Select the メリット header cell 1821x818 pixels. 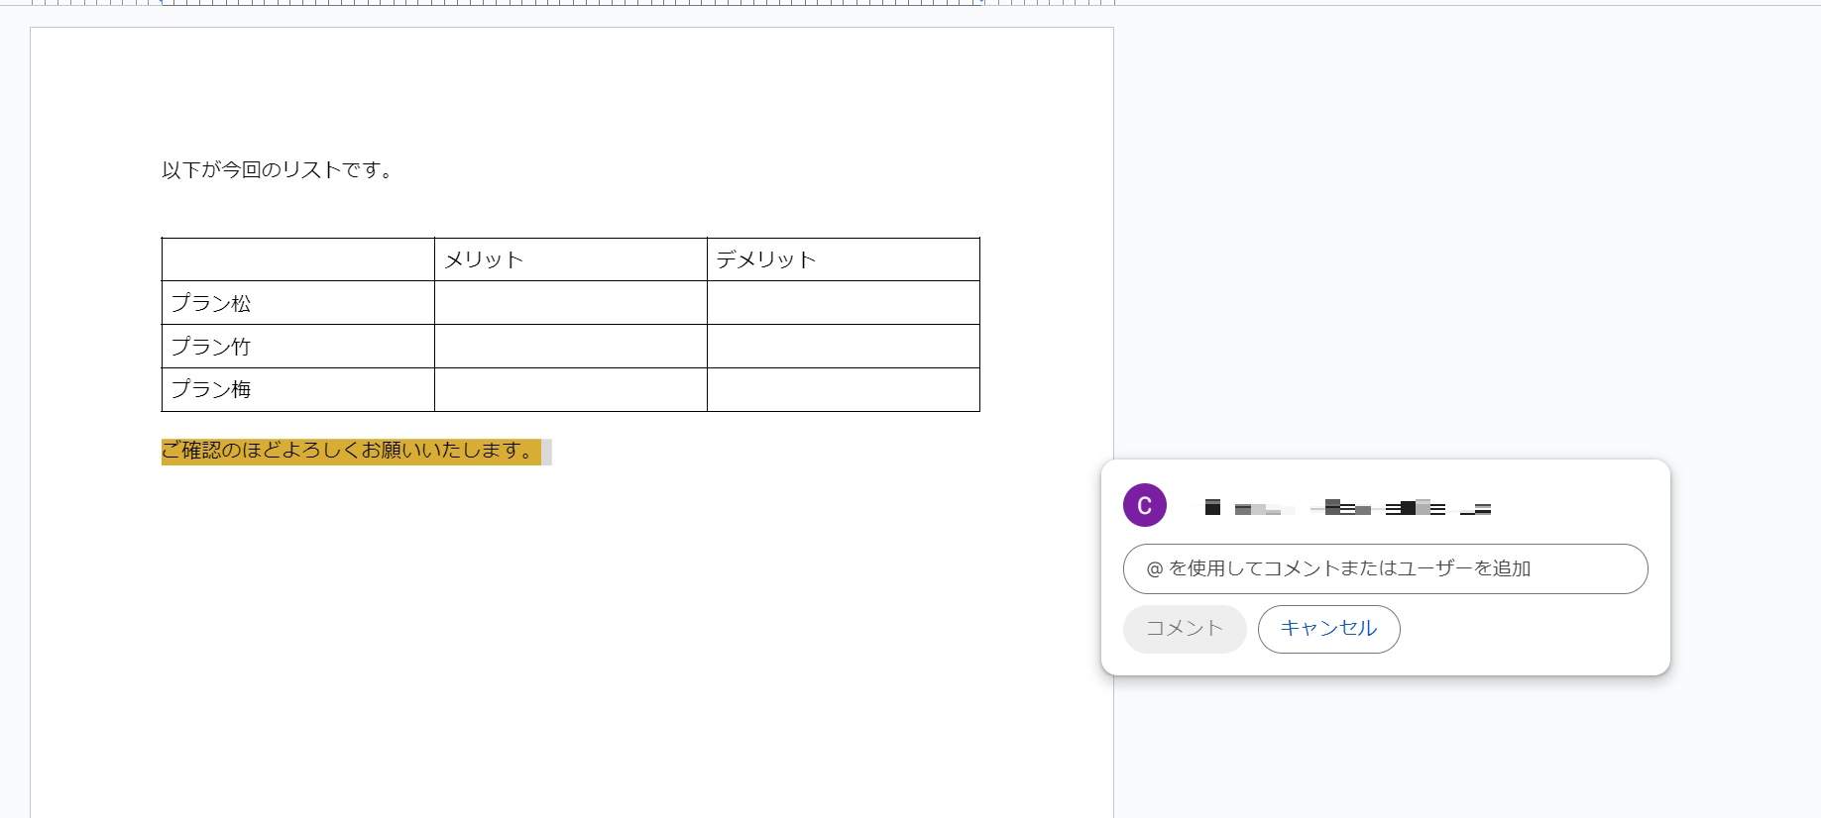pos(570,259)
